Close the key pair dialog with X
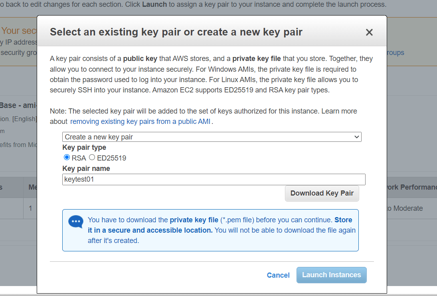The height and width of the screenshot is (296, 437). 369,32
